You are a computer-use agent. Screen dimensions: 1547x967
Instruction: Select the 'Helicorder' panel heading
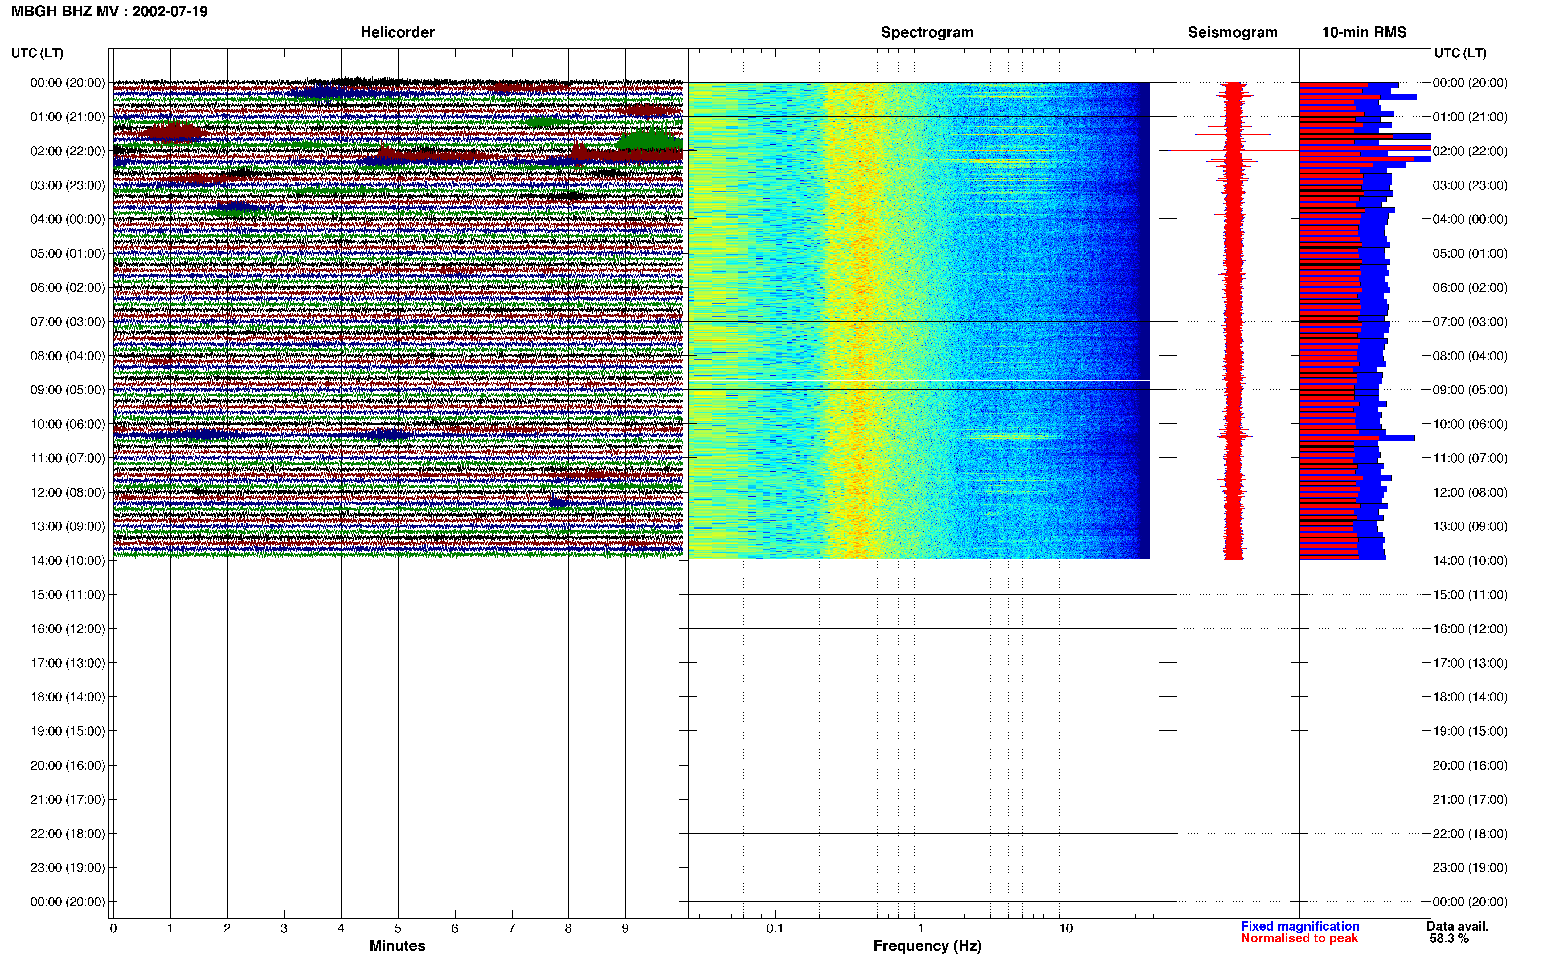click(397, 32)
